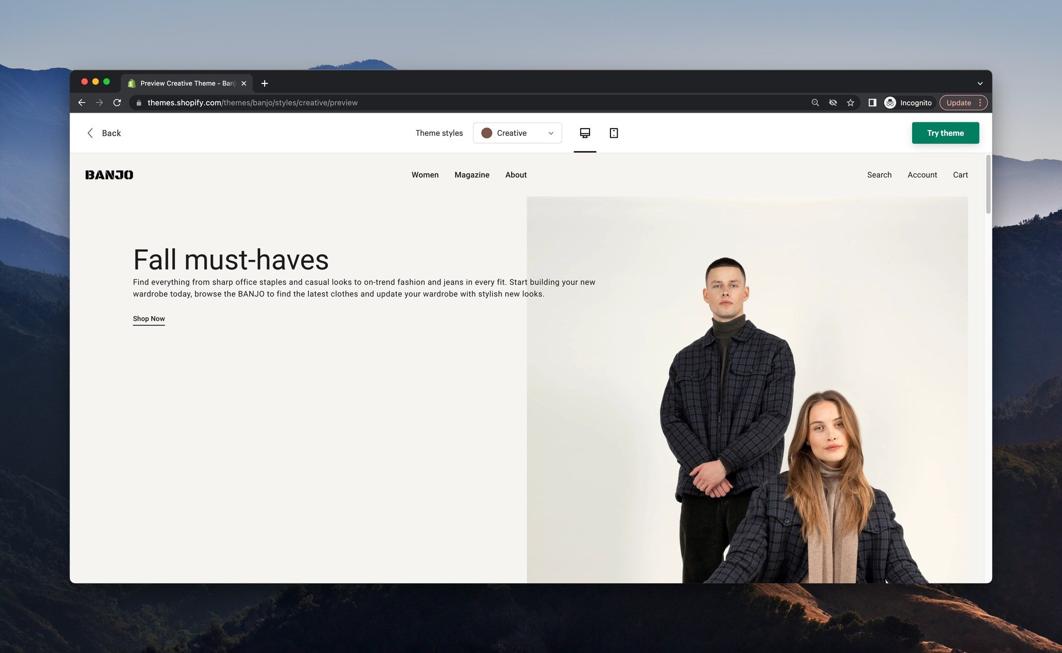Click the chevron at the window's top-right
This screenshot has width=1062, height=653.
click(980, 83)
